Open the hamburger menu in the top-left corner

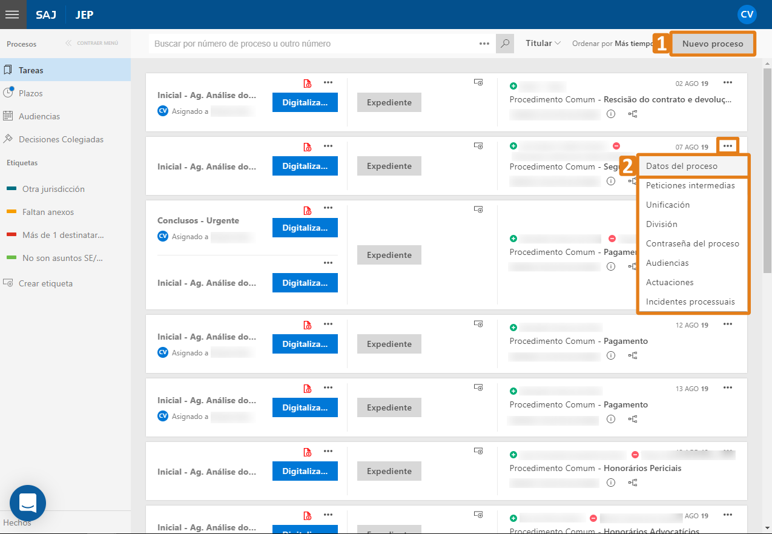pyautogui.click(x=13, y=15)
